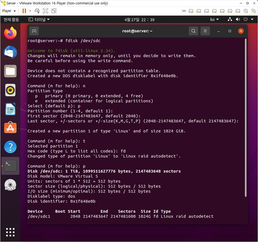The width and height of the screenshot is (258, 242).
Task: Open the clock calendar at 4월 27일 22:39
Action: (139, 20)
